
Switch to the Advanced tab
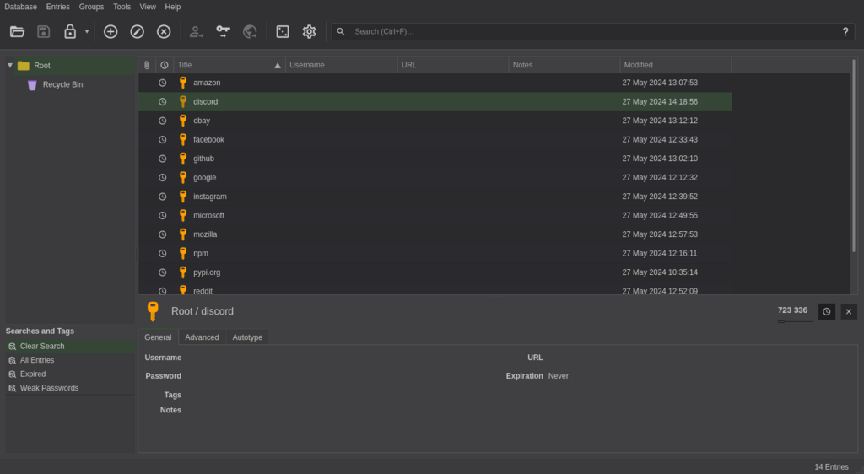tap(202, 337)
